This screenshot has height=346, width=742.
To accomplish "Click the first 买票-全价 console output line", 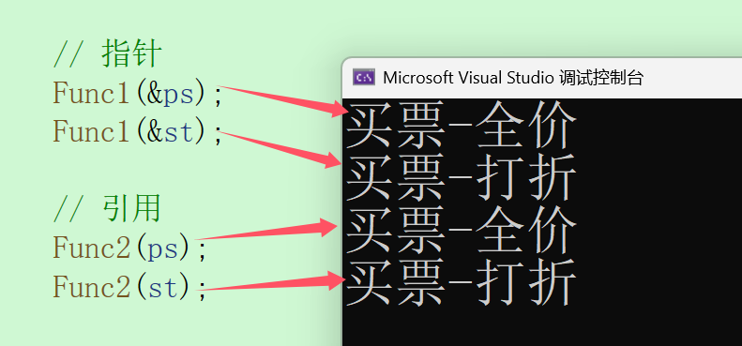I will [461, 126].
